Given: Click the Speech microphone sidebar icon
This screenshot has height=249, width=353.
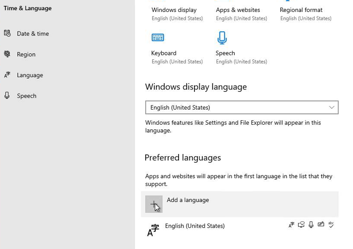Looking at the screenshot, I should [7, 95].
